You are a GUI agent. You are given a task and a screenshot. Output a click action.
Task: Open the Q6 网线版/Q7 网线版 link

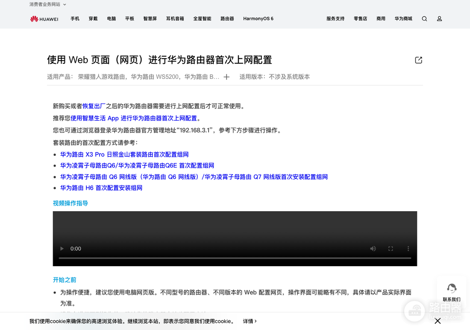click(x=194, y=177)
